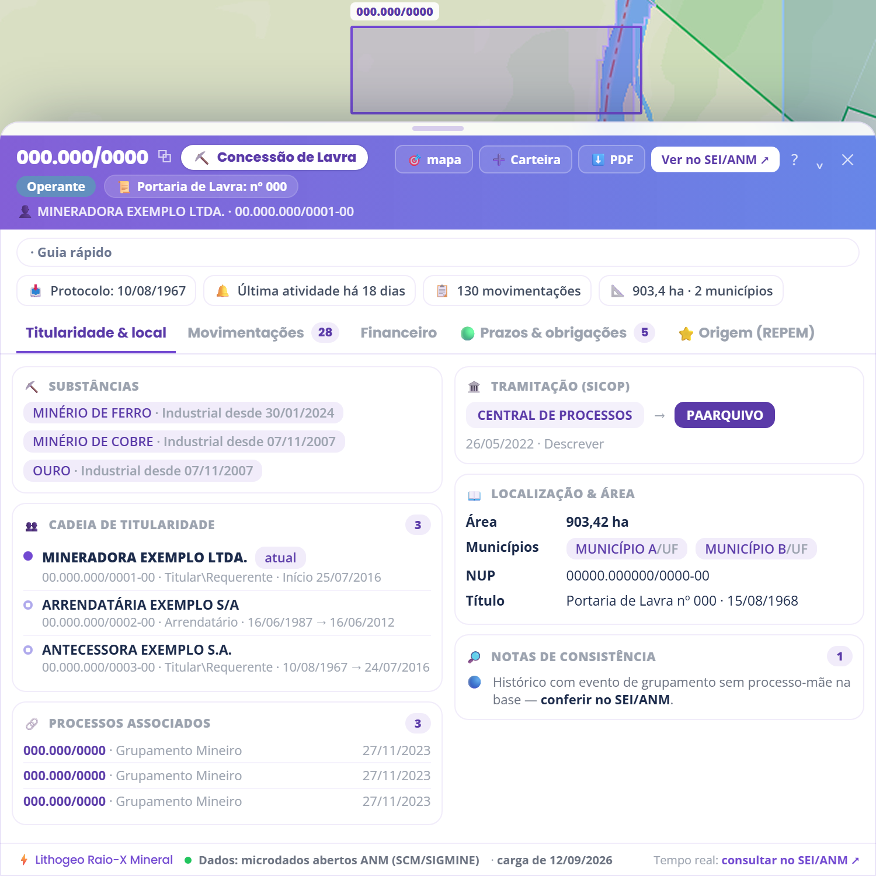Screen dimensions: 876x876
Task: Select the MINÉRIO DE COBRE substance chip
Action: click(184, 442)
